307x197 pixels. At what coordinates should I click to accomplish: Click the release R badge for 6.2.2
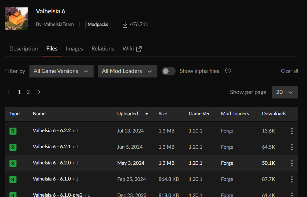click(x=13, y=131)
